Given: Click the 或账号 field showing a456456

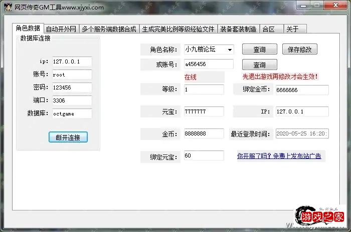Looking at the screenshot, I should [x=209, y=64].
